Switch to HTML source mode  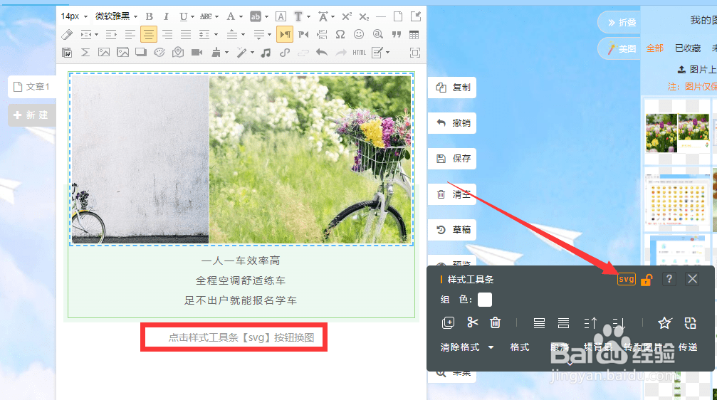(x=359, y=53)
